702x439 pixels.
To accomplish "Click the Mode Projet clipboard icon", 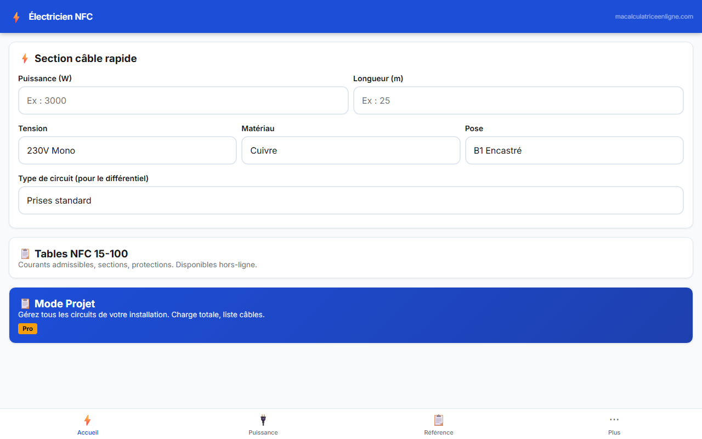I will (25, 303).
